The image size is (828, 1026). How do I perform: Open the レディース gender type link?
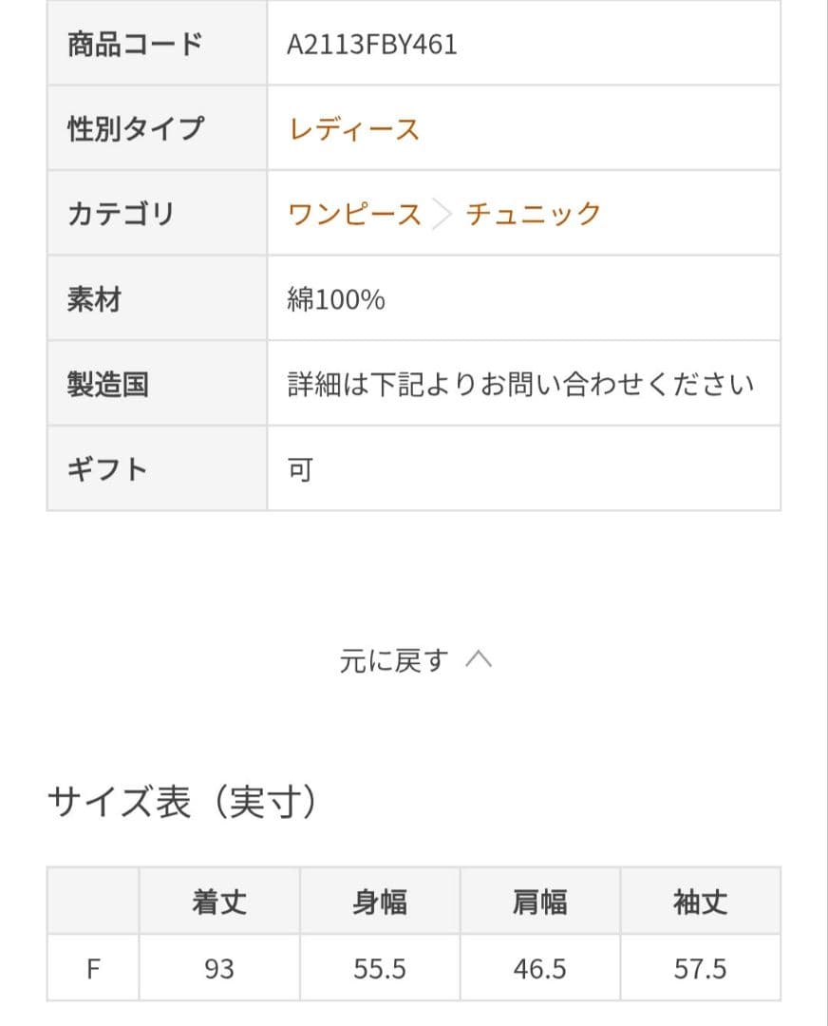point(353,129)
